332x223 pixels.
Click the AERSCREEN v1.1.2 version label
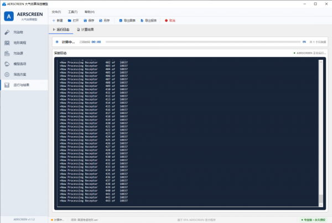pos(24,219)
